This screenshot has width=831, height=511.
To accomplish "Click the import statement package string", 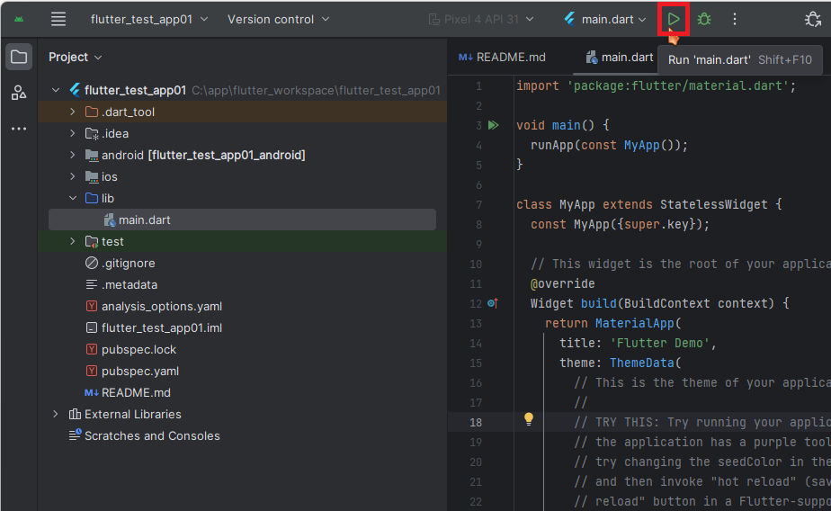I will point(677,85).
